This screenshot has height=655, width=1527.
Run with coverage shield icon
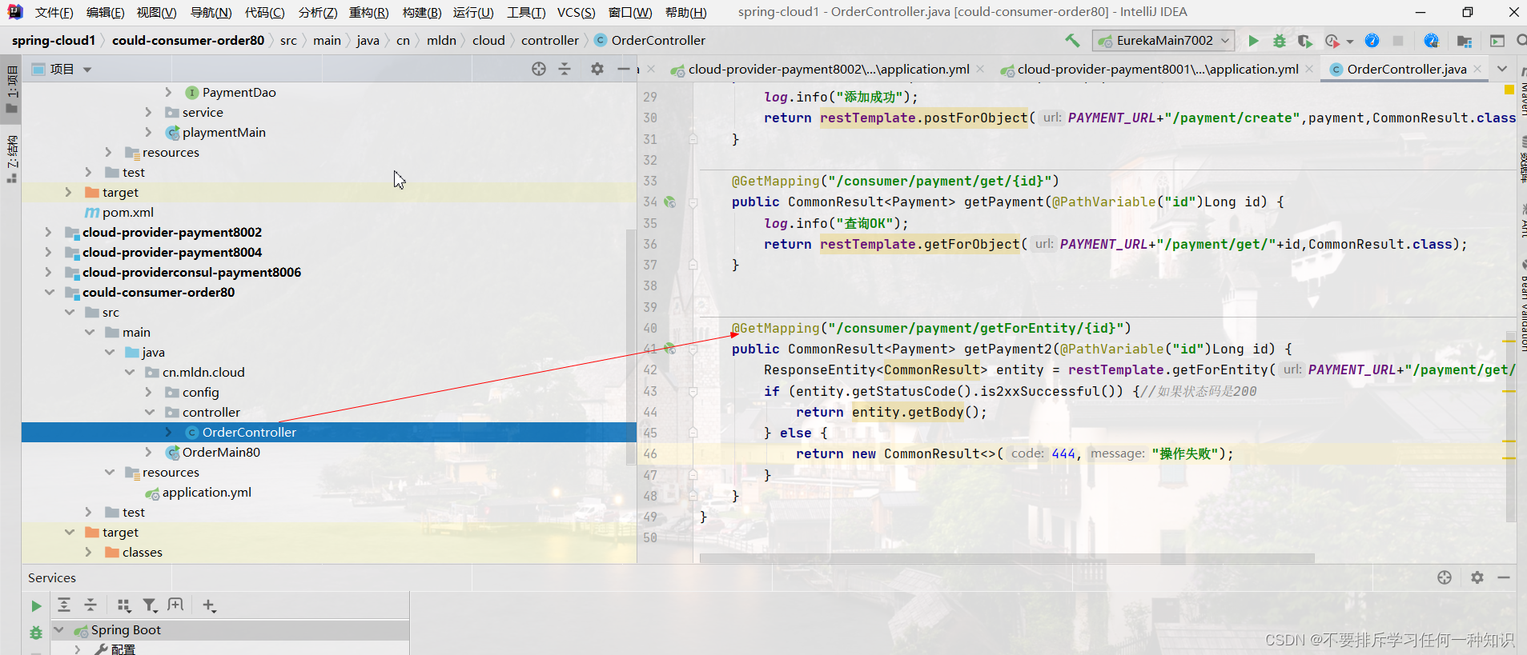(1305, 41)
